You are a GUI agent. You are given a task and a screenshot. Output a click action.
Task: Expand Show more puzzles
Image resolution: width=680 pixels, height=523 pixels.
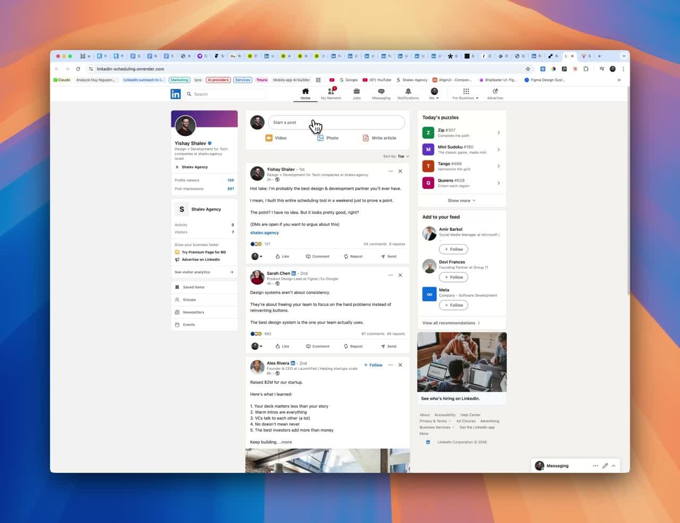click(x=462, y=200)
